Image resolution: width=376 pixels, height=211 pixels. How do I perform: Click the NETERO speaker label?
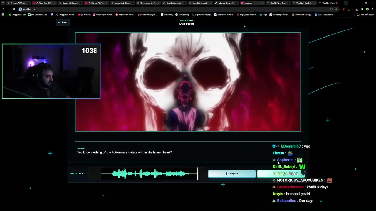coord(81,149)
